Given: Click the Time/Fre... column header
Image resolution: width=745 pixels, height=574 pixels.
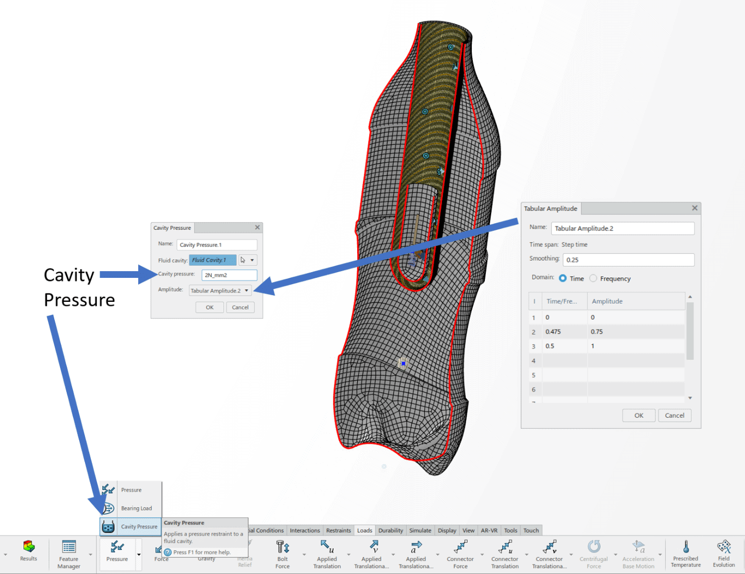Looking at the screenshot, I should 565,301.
